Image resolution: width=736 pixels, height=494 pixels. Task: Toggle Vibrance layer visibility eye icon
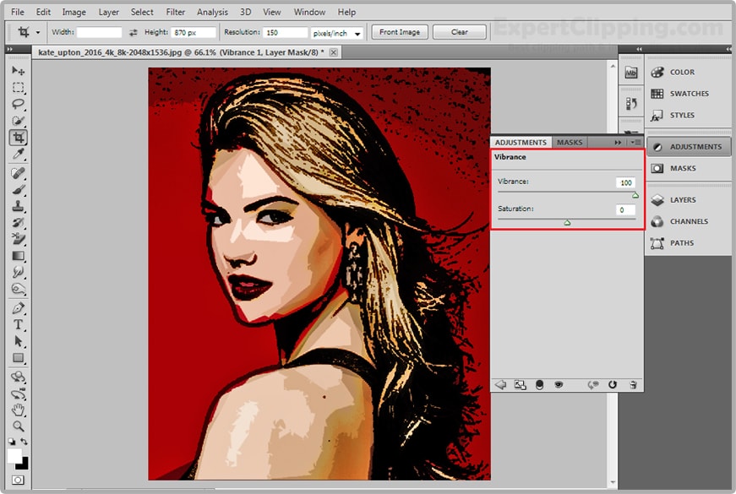coord(559,385)
